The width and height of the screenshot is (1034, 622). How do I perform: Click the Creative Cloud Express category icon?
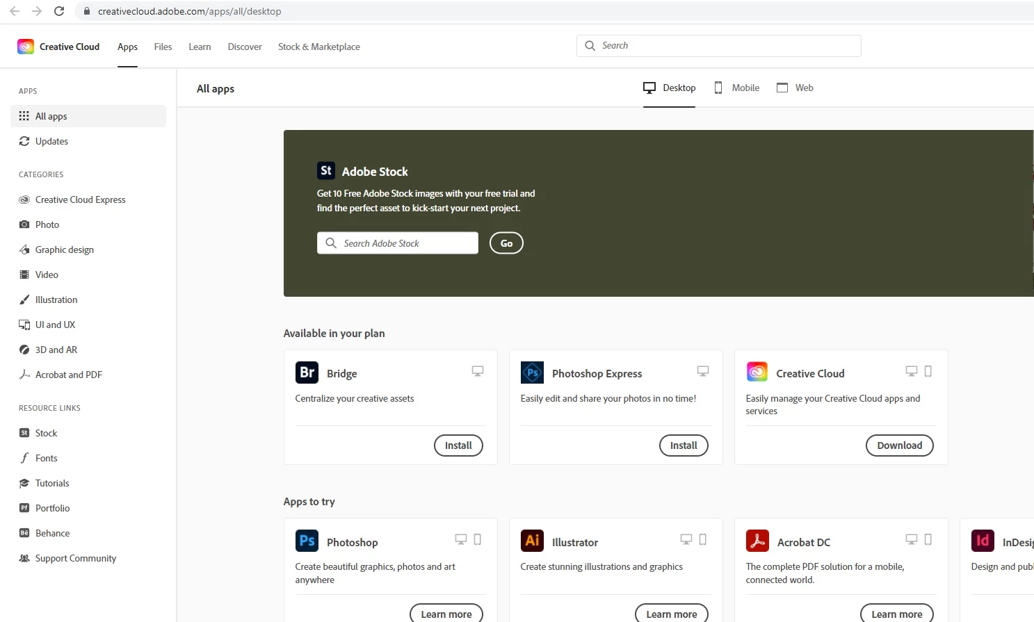(x=24, y=199)
